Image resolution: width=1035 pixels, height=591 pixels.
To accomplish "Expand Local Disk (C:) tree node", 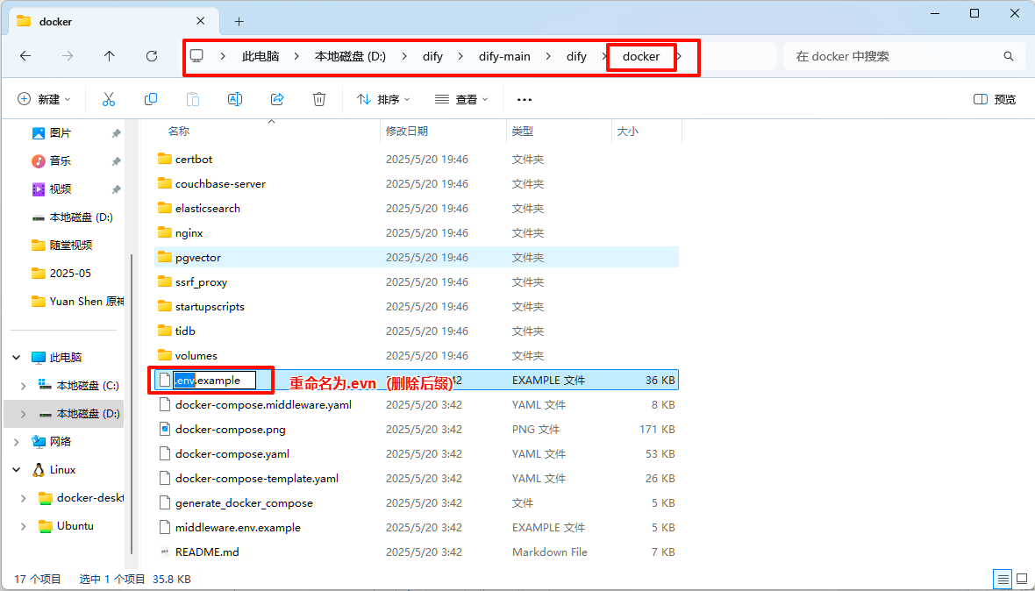I will pyautogui.click(x=24, y=385).
